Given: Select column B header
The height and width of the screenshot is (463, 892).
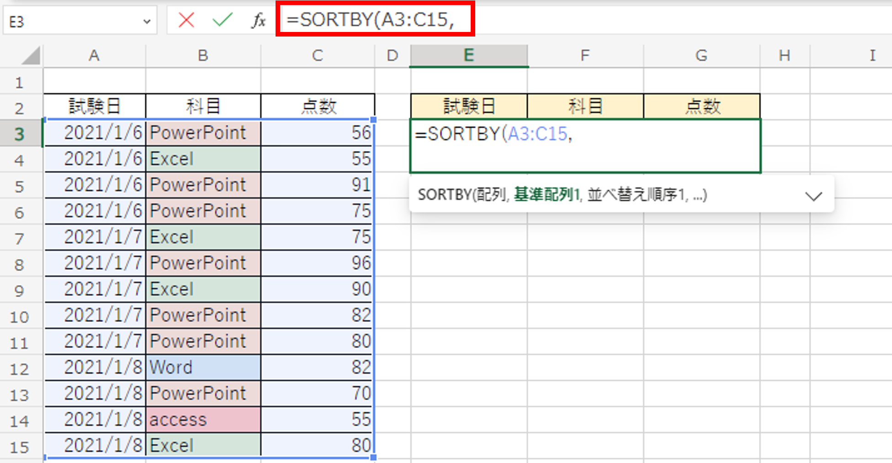Looking at the screenshot, I should (203, 56).
